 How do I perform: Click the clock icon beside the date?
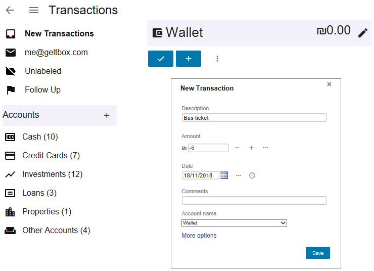click(x=252, y=175)
